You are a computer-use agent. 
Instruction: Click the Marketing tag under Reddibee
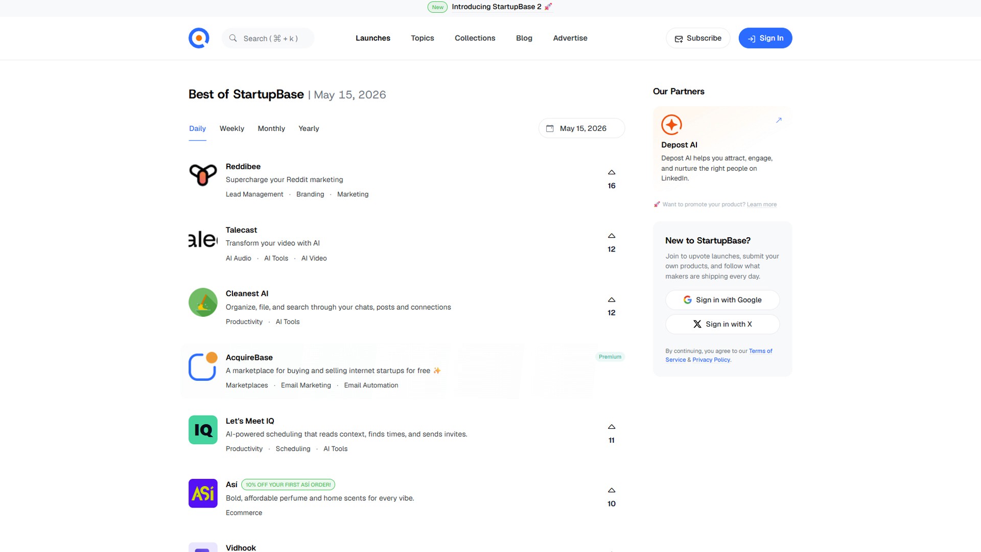[353, 194]
